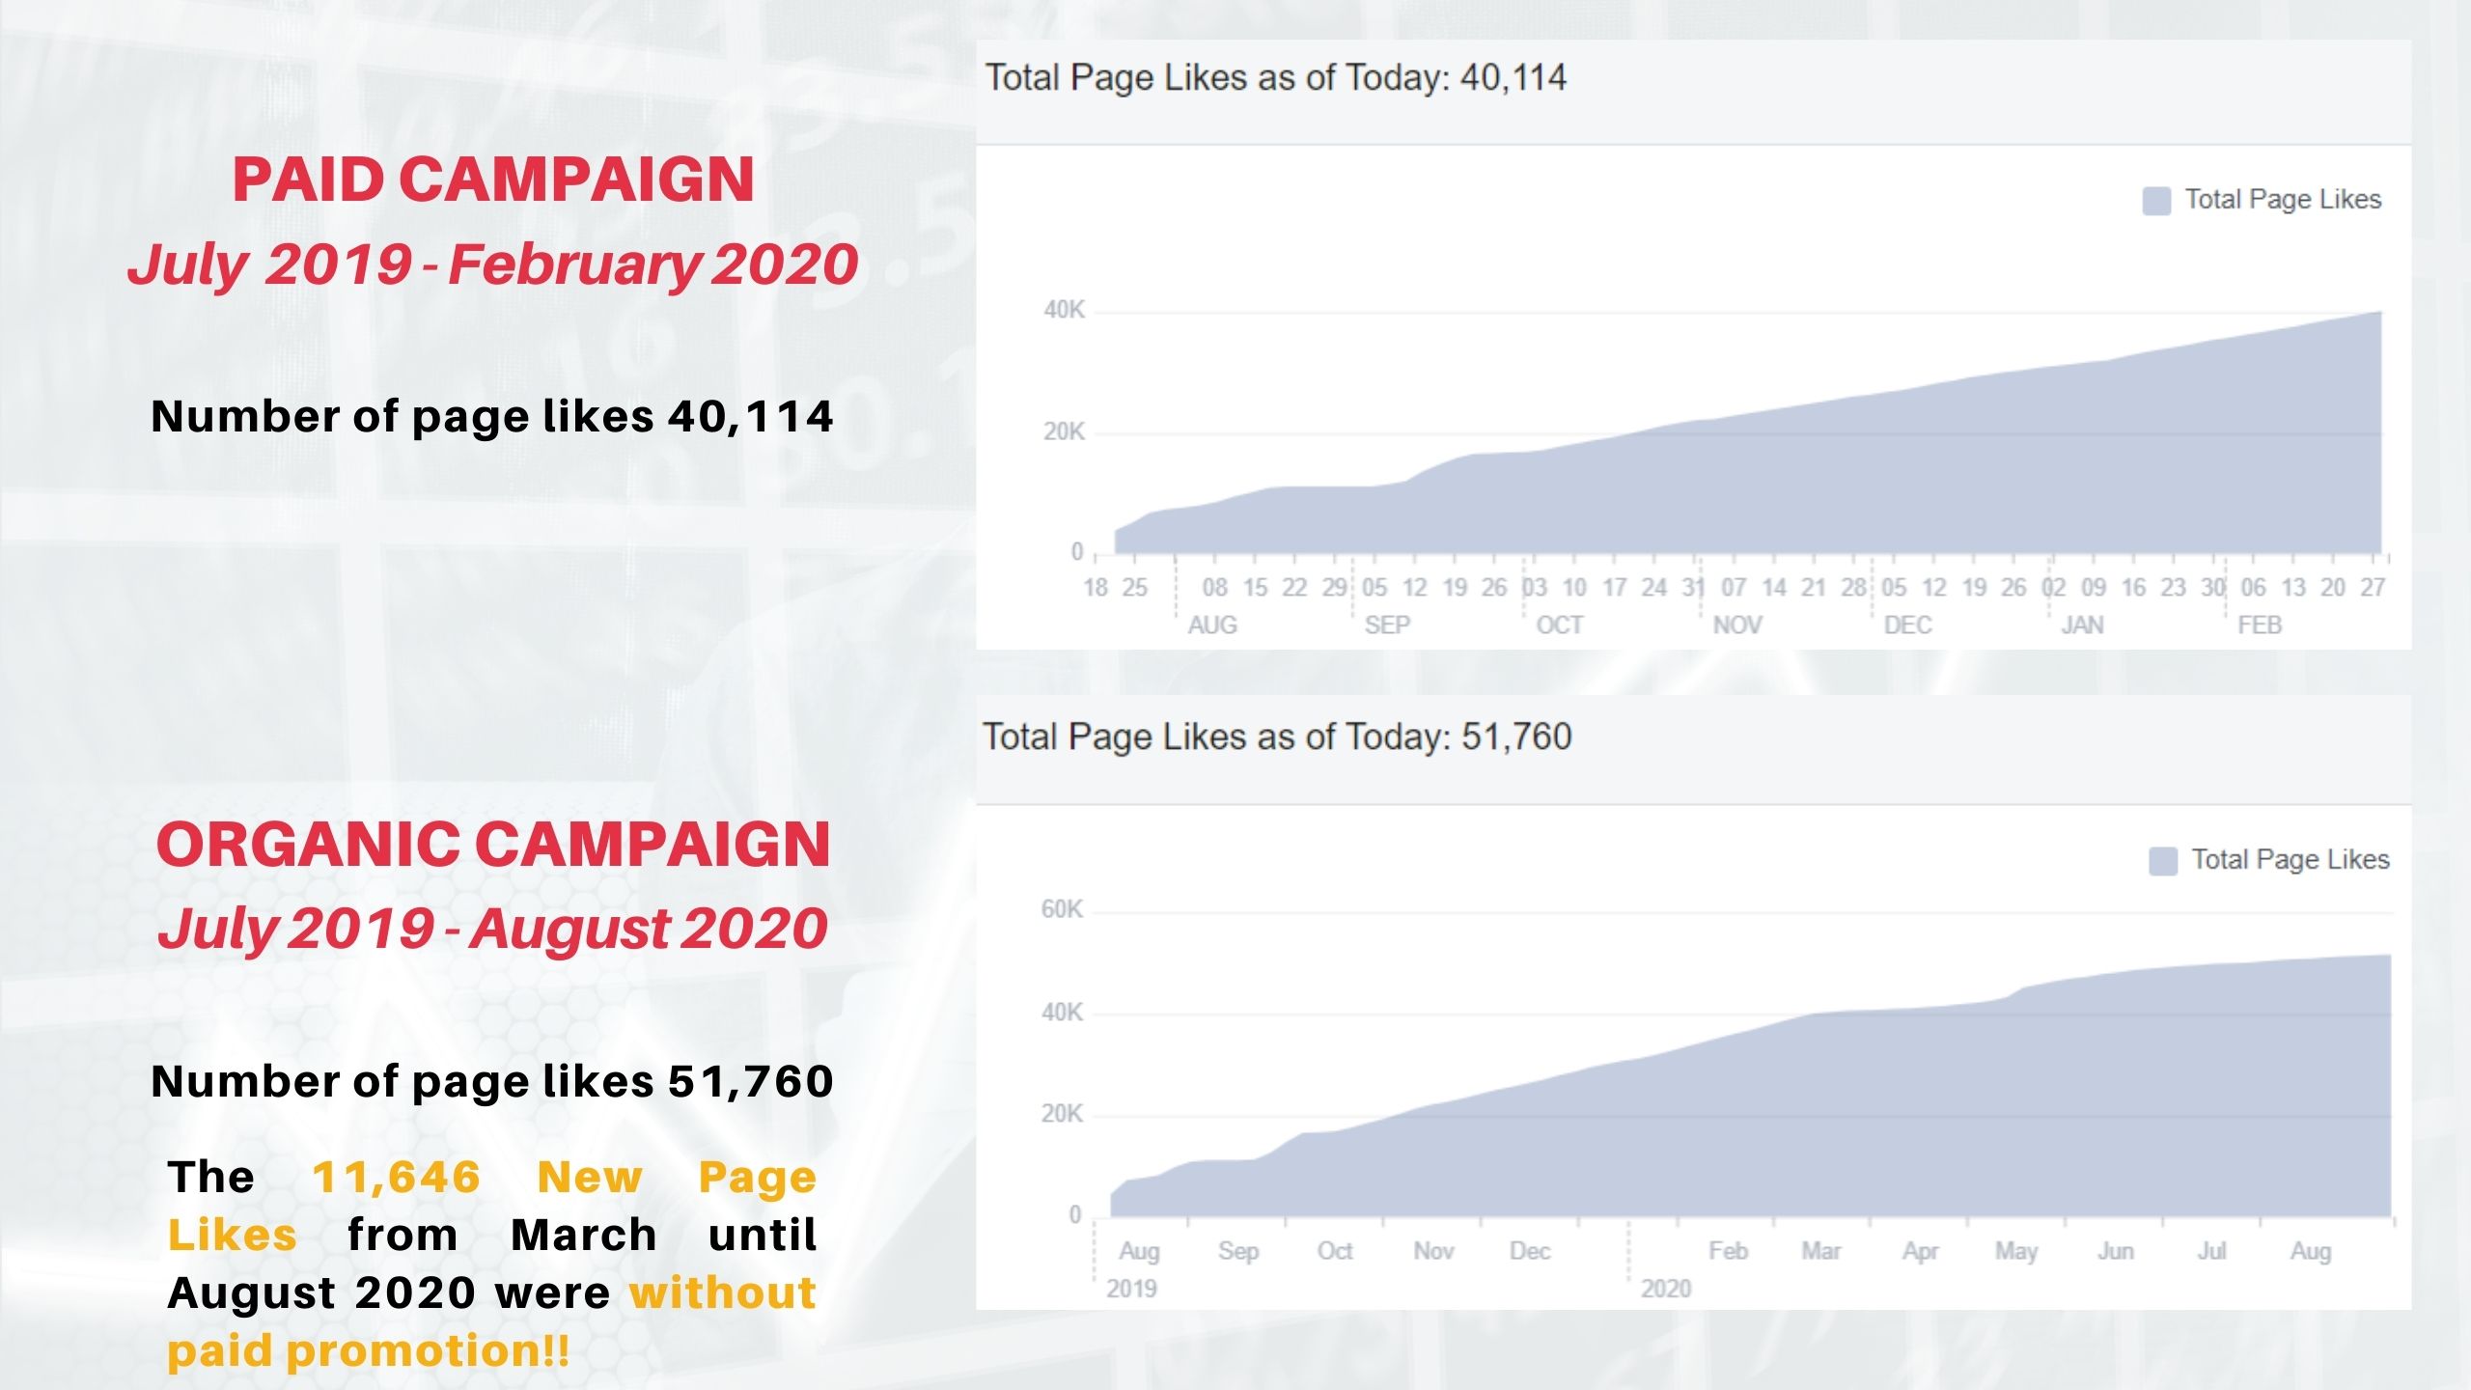
Task: Click the top chart's Total Page Likes legend swatch
Action: point(2156,201)
